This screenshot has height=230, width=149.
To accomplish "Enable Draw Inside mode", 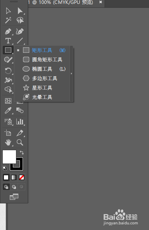I will click(21, 187).
